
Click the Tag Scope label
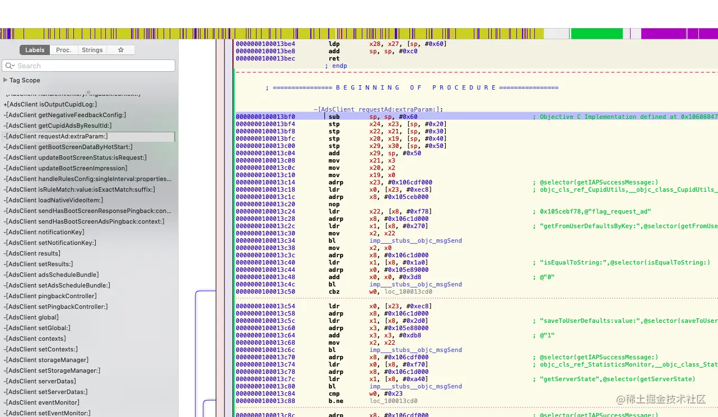tap(25, 80)
